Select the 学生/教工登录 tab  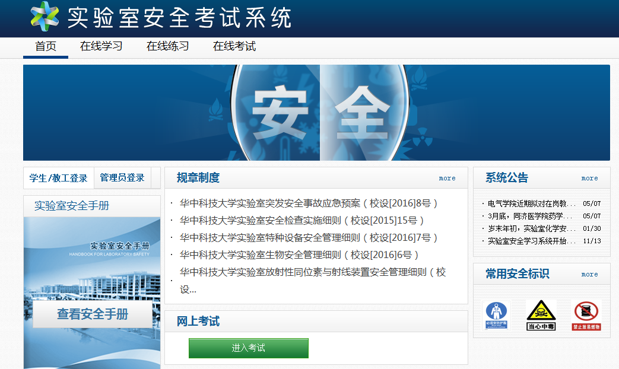(58, 178)
